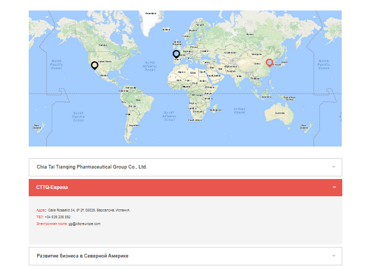
Task: Click the Indian Ocean label on the map
Action: (239, 110)
